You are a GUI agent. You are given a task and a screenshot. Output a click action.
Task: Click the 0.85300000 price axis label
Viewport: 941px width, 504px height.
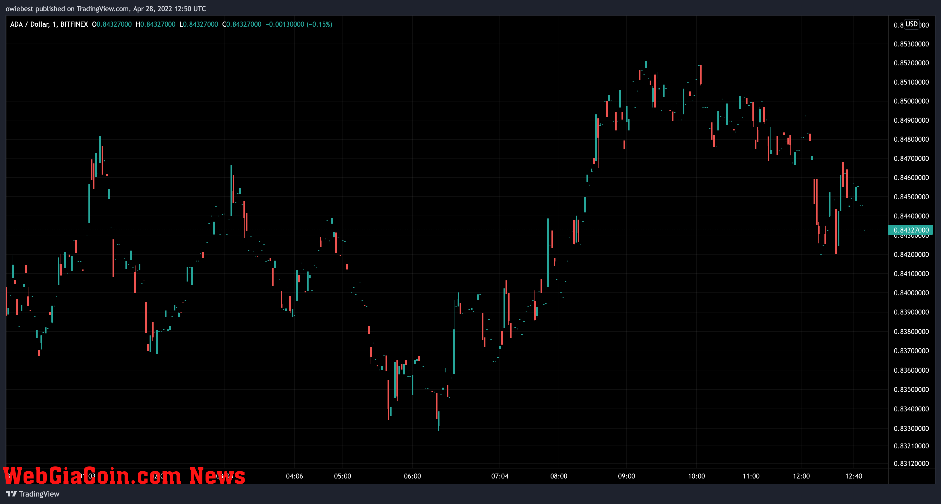point(911,44)
